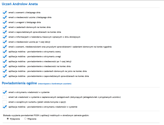Image resolution: width=164 pixels, height=125 pixels.
Task: Uncheck weekly summary email na koniec tygodnia
Action: click(x=5, y=47)
